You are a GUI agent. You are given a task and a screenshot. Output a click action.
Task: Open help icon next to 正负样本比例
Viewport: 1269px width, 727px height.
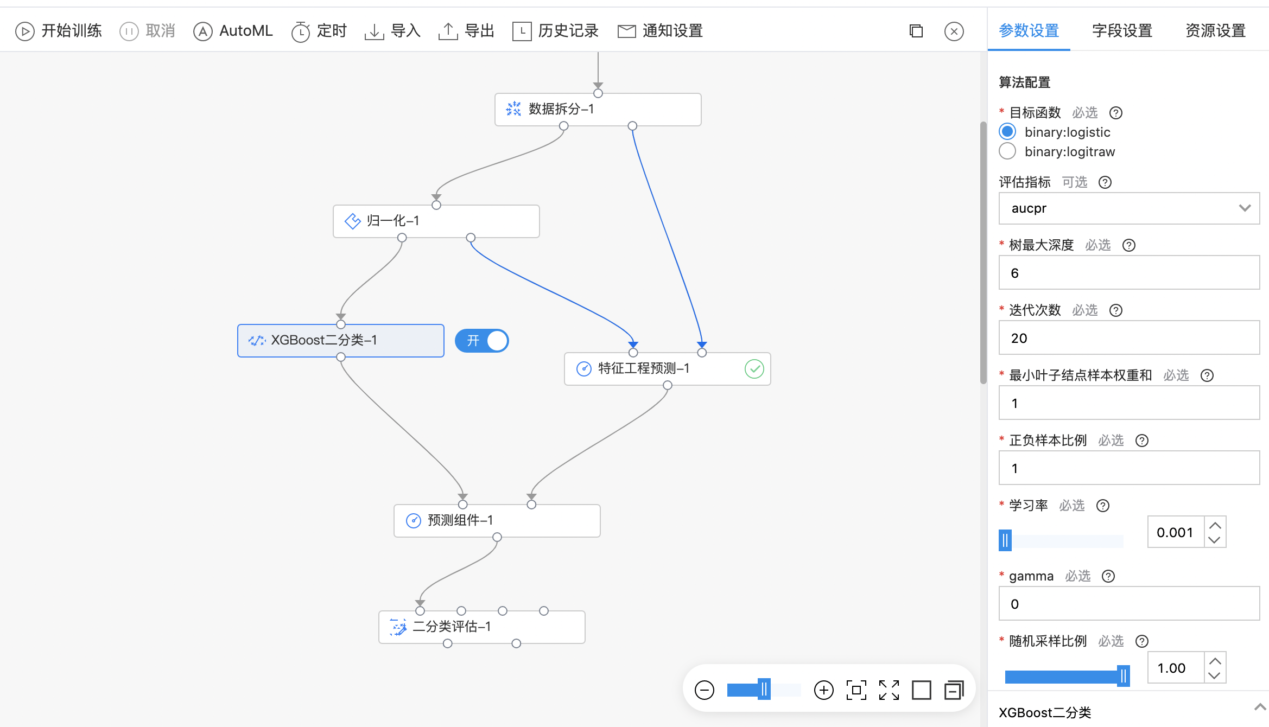(x=1142, y=441)
